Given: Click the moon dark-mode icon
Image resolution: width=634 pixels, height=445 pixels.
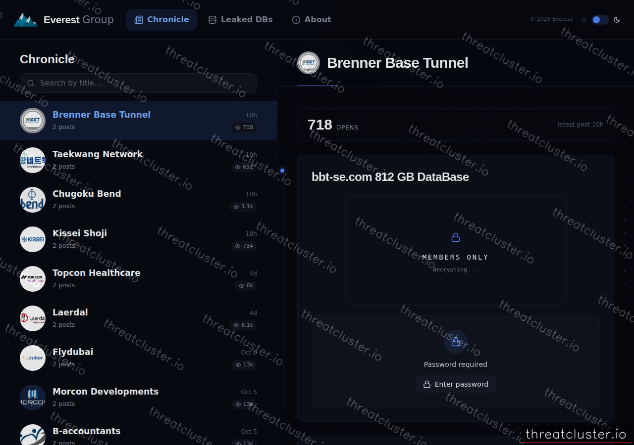Looking at the screenshot, I should [617, 20].
